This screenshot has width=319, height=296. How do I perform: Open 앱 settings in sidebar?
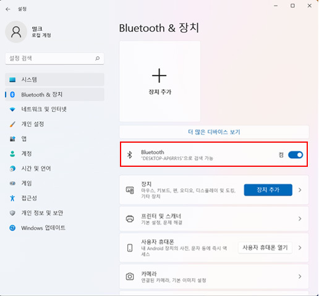pos(54,139)
